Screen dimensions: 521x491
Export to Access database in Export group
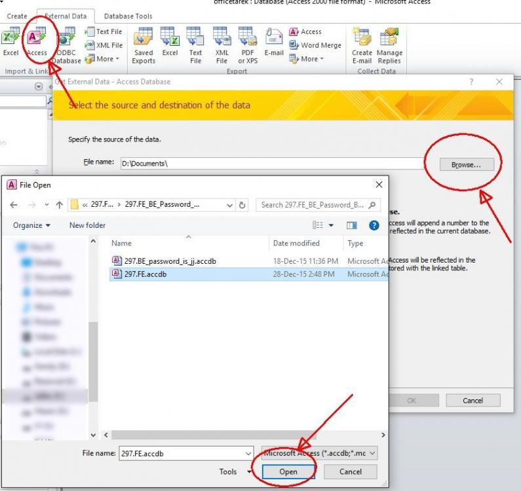pyautogui.click(x=305, y=31)
